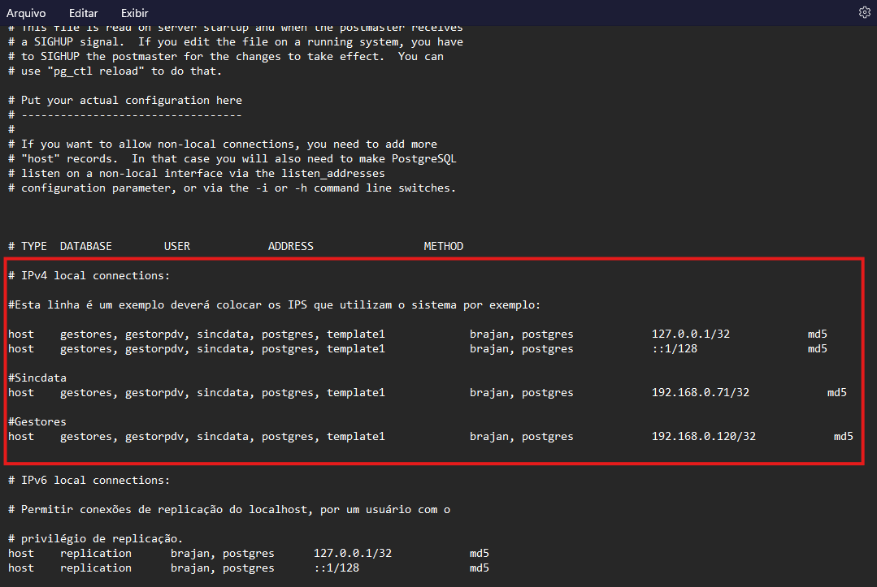877x587 pixels.
Task: Click the #Gestores comment line
Action: 37,421
